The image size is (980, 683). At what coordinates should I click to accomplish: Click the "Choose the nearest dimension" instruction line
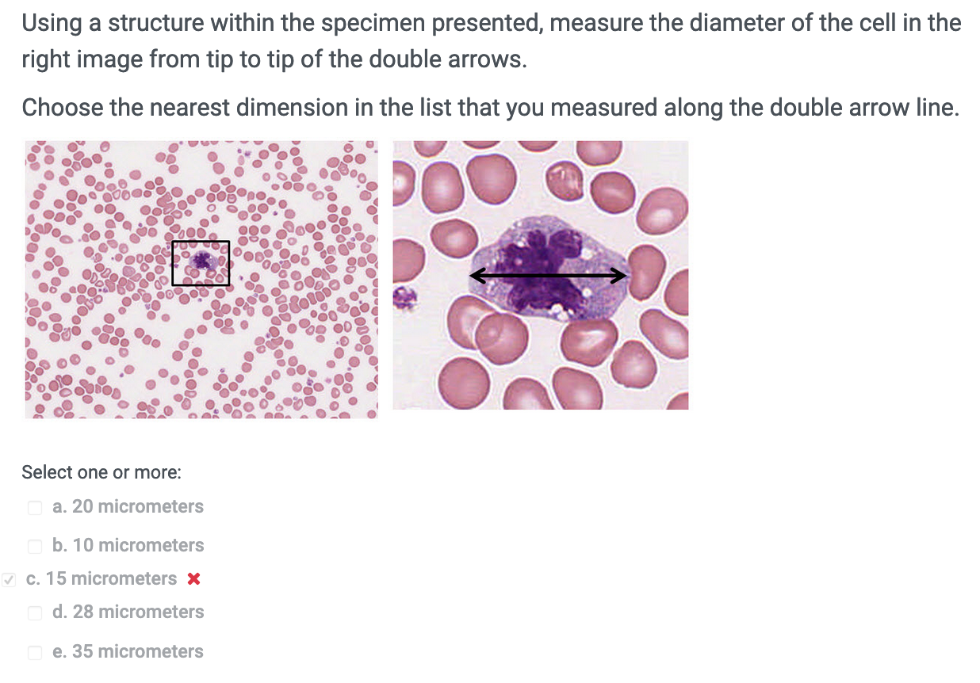pos(490,107)
